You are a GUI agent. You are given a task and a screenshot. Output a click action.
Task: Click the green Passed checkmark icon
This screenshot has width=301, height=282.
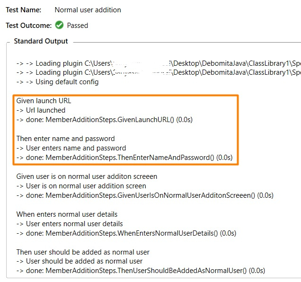click(59, 25)
